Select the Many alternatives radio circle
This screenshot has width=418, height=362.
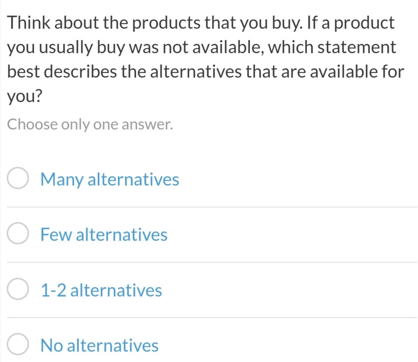pos(18,178)
